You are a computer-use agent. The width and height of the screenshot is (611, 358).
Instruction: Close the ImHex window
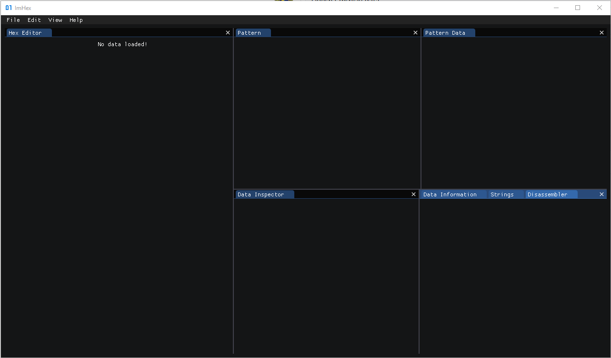click(x=600, y=8)
